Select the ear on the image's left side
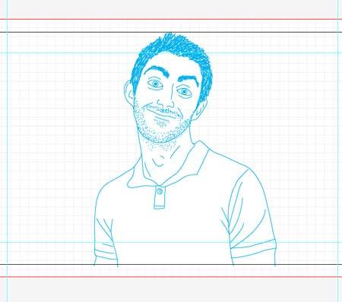The image size is (342, 302). click(x=129, y=93)
